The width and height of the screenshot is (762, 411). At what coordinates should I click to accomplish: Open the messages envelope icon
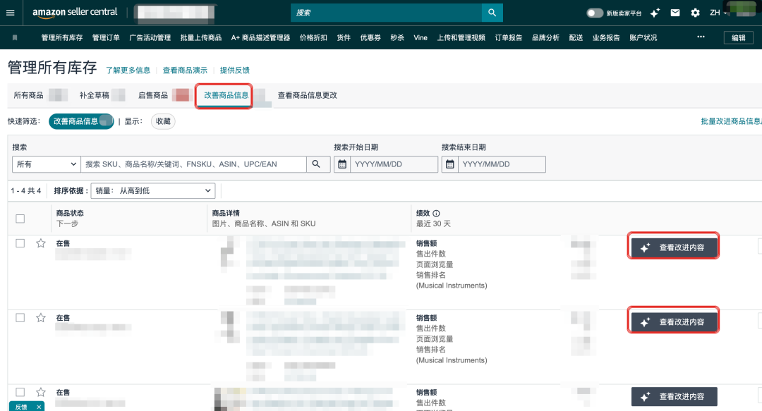tap(675, 13)
